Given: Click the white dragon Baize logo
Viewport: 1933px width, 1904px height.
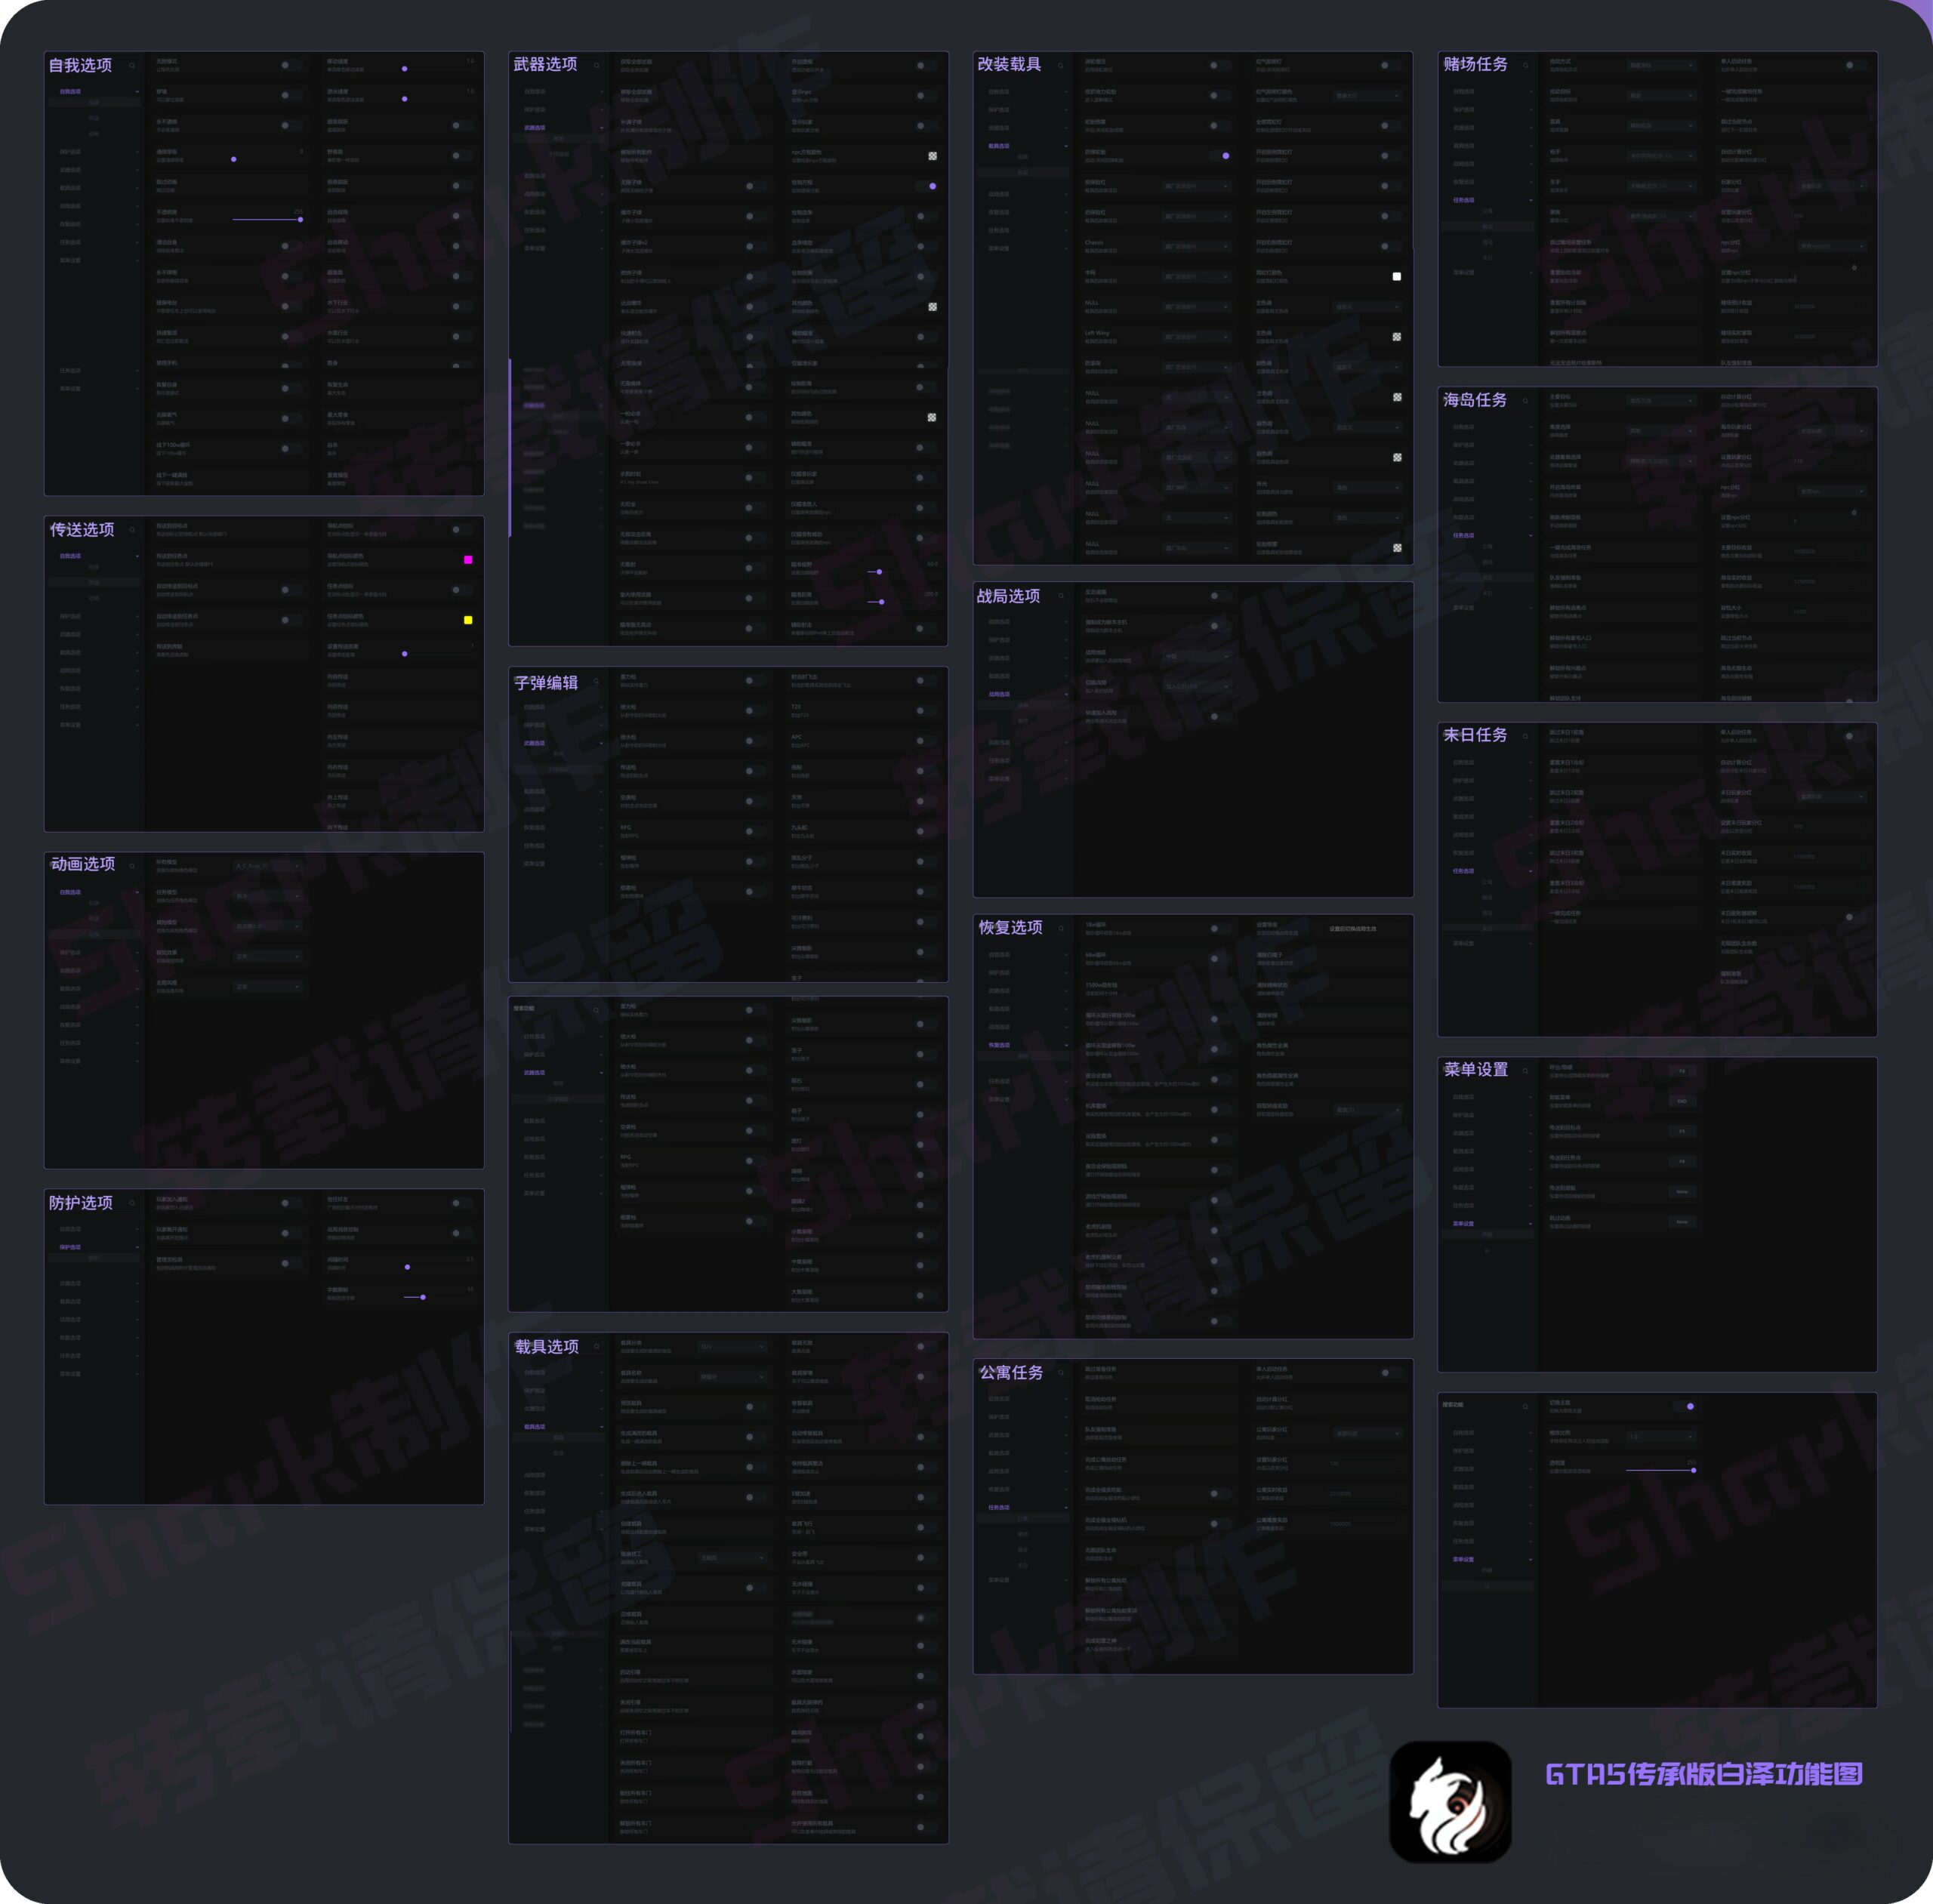Looking at the screenshot, I should 1450,1802.
